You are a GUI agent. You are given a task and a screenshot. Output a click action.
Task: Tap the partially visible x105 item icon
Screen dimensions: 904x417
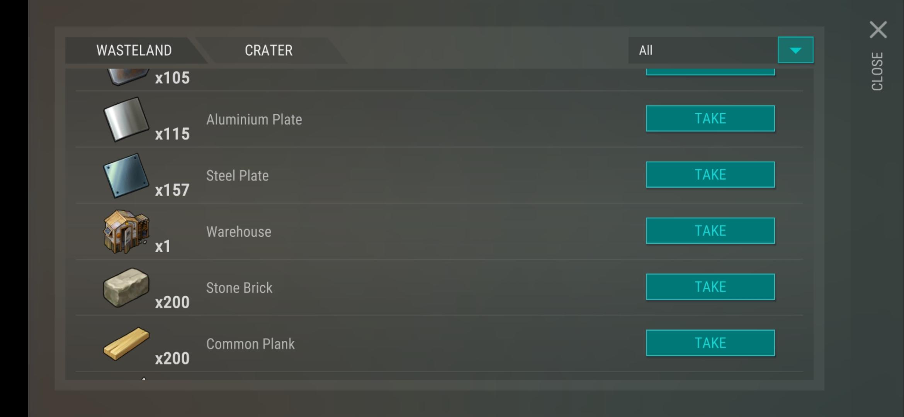(x=127, y=77)
